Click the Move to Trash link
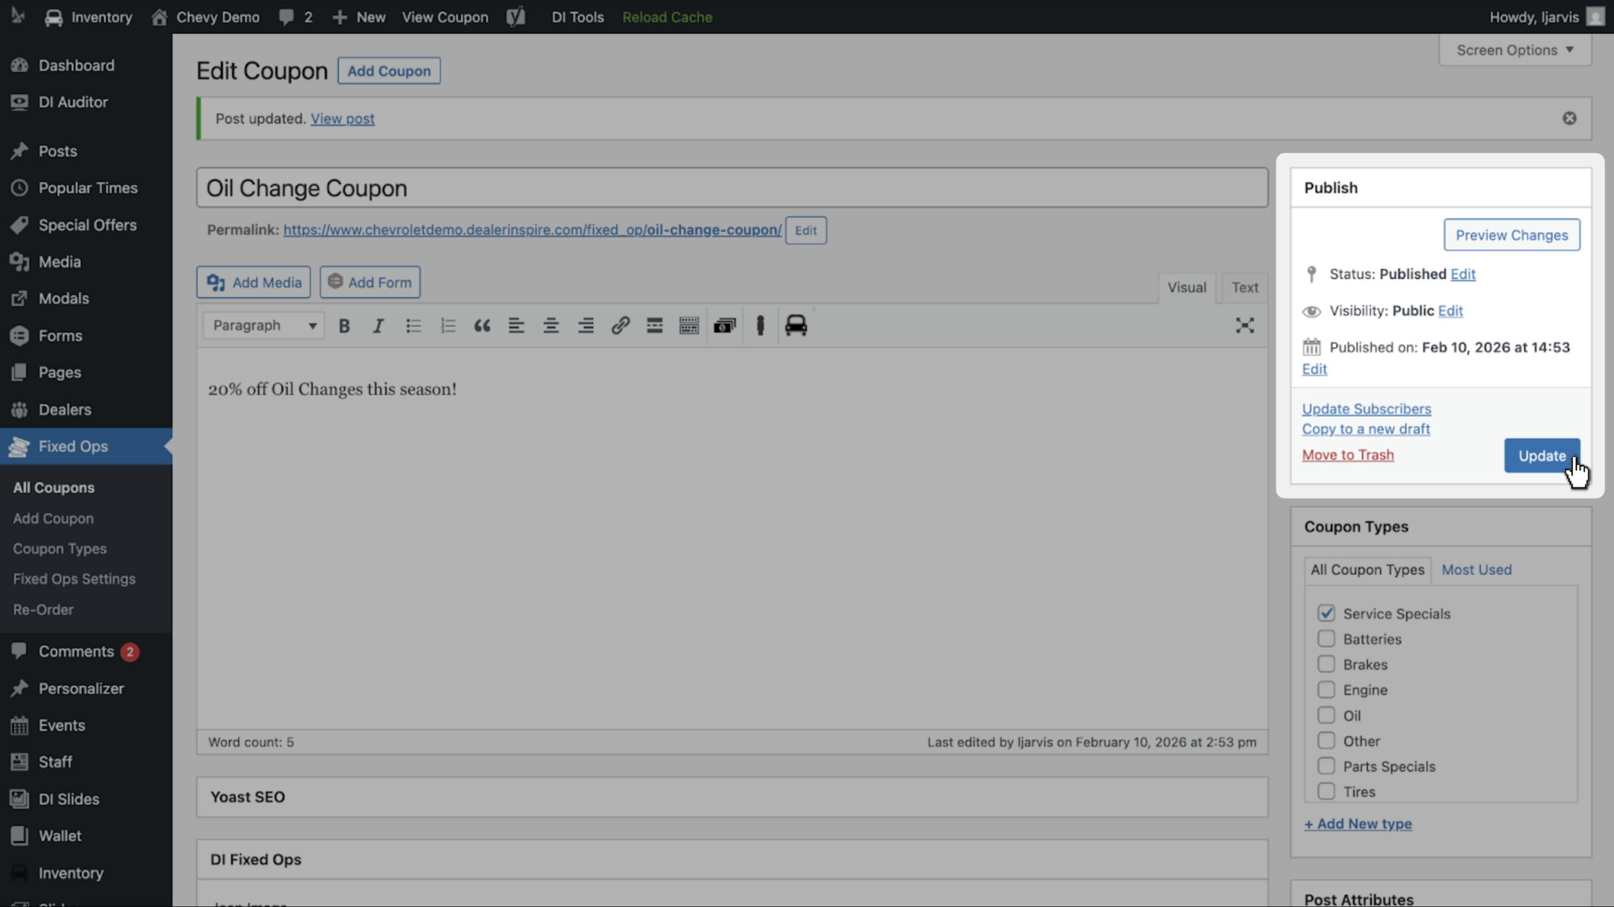The height and width of the screenshot is (907, 1614). click(x=1348, y=454)
